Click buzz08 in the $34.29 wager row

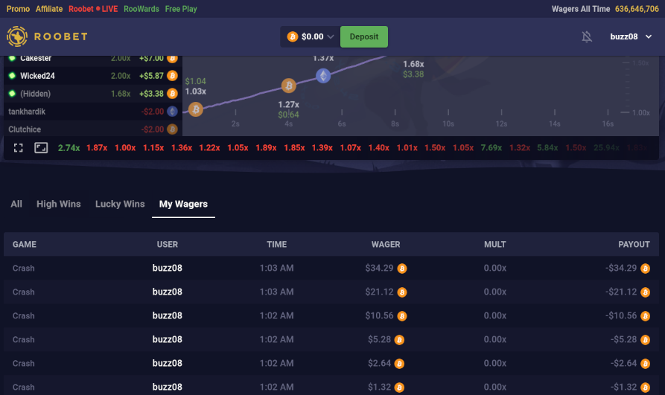tap(167, 269)
